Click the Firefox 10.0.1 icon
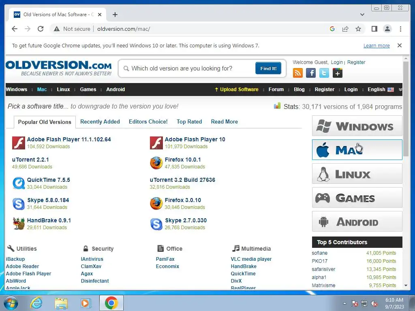Viewport: 415px width, 311px height. click(x=156, y=163)
